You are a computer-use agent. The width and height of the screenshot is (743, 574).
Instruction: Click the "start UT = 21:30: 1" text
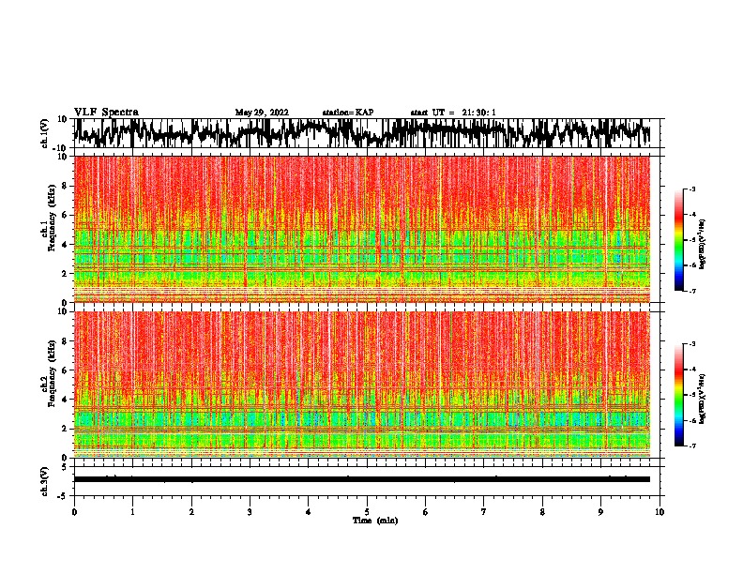coord(453,113)
